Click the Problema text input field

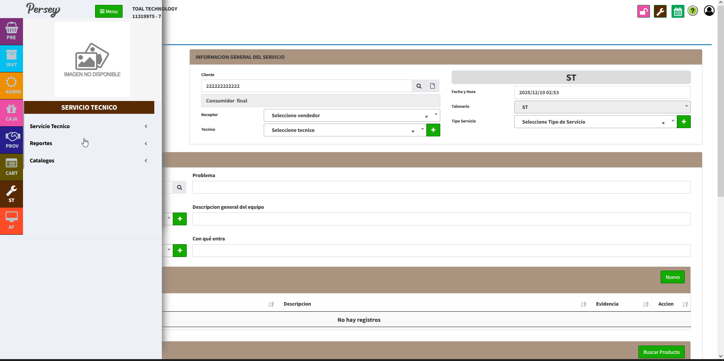[441, 187]
